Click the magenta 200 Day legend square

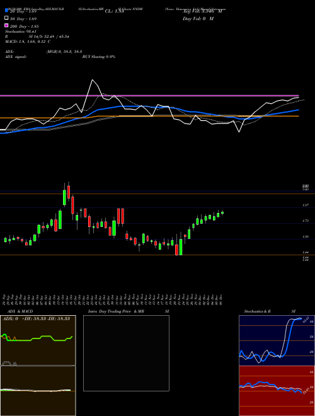pyautogui.click(x=6, y=25)
